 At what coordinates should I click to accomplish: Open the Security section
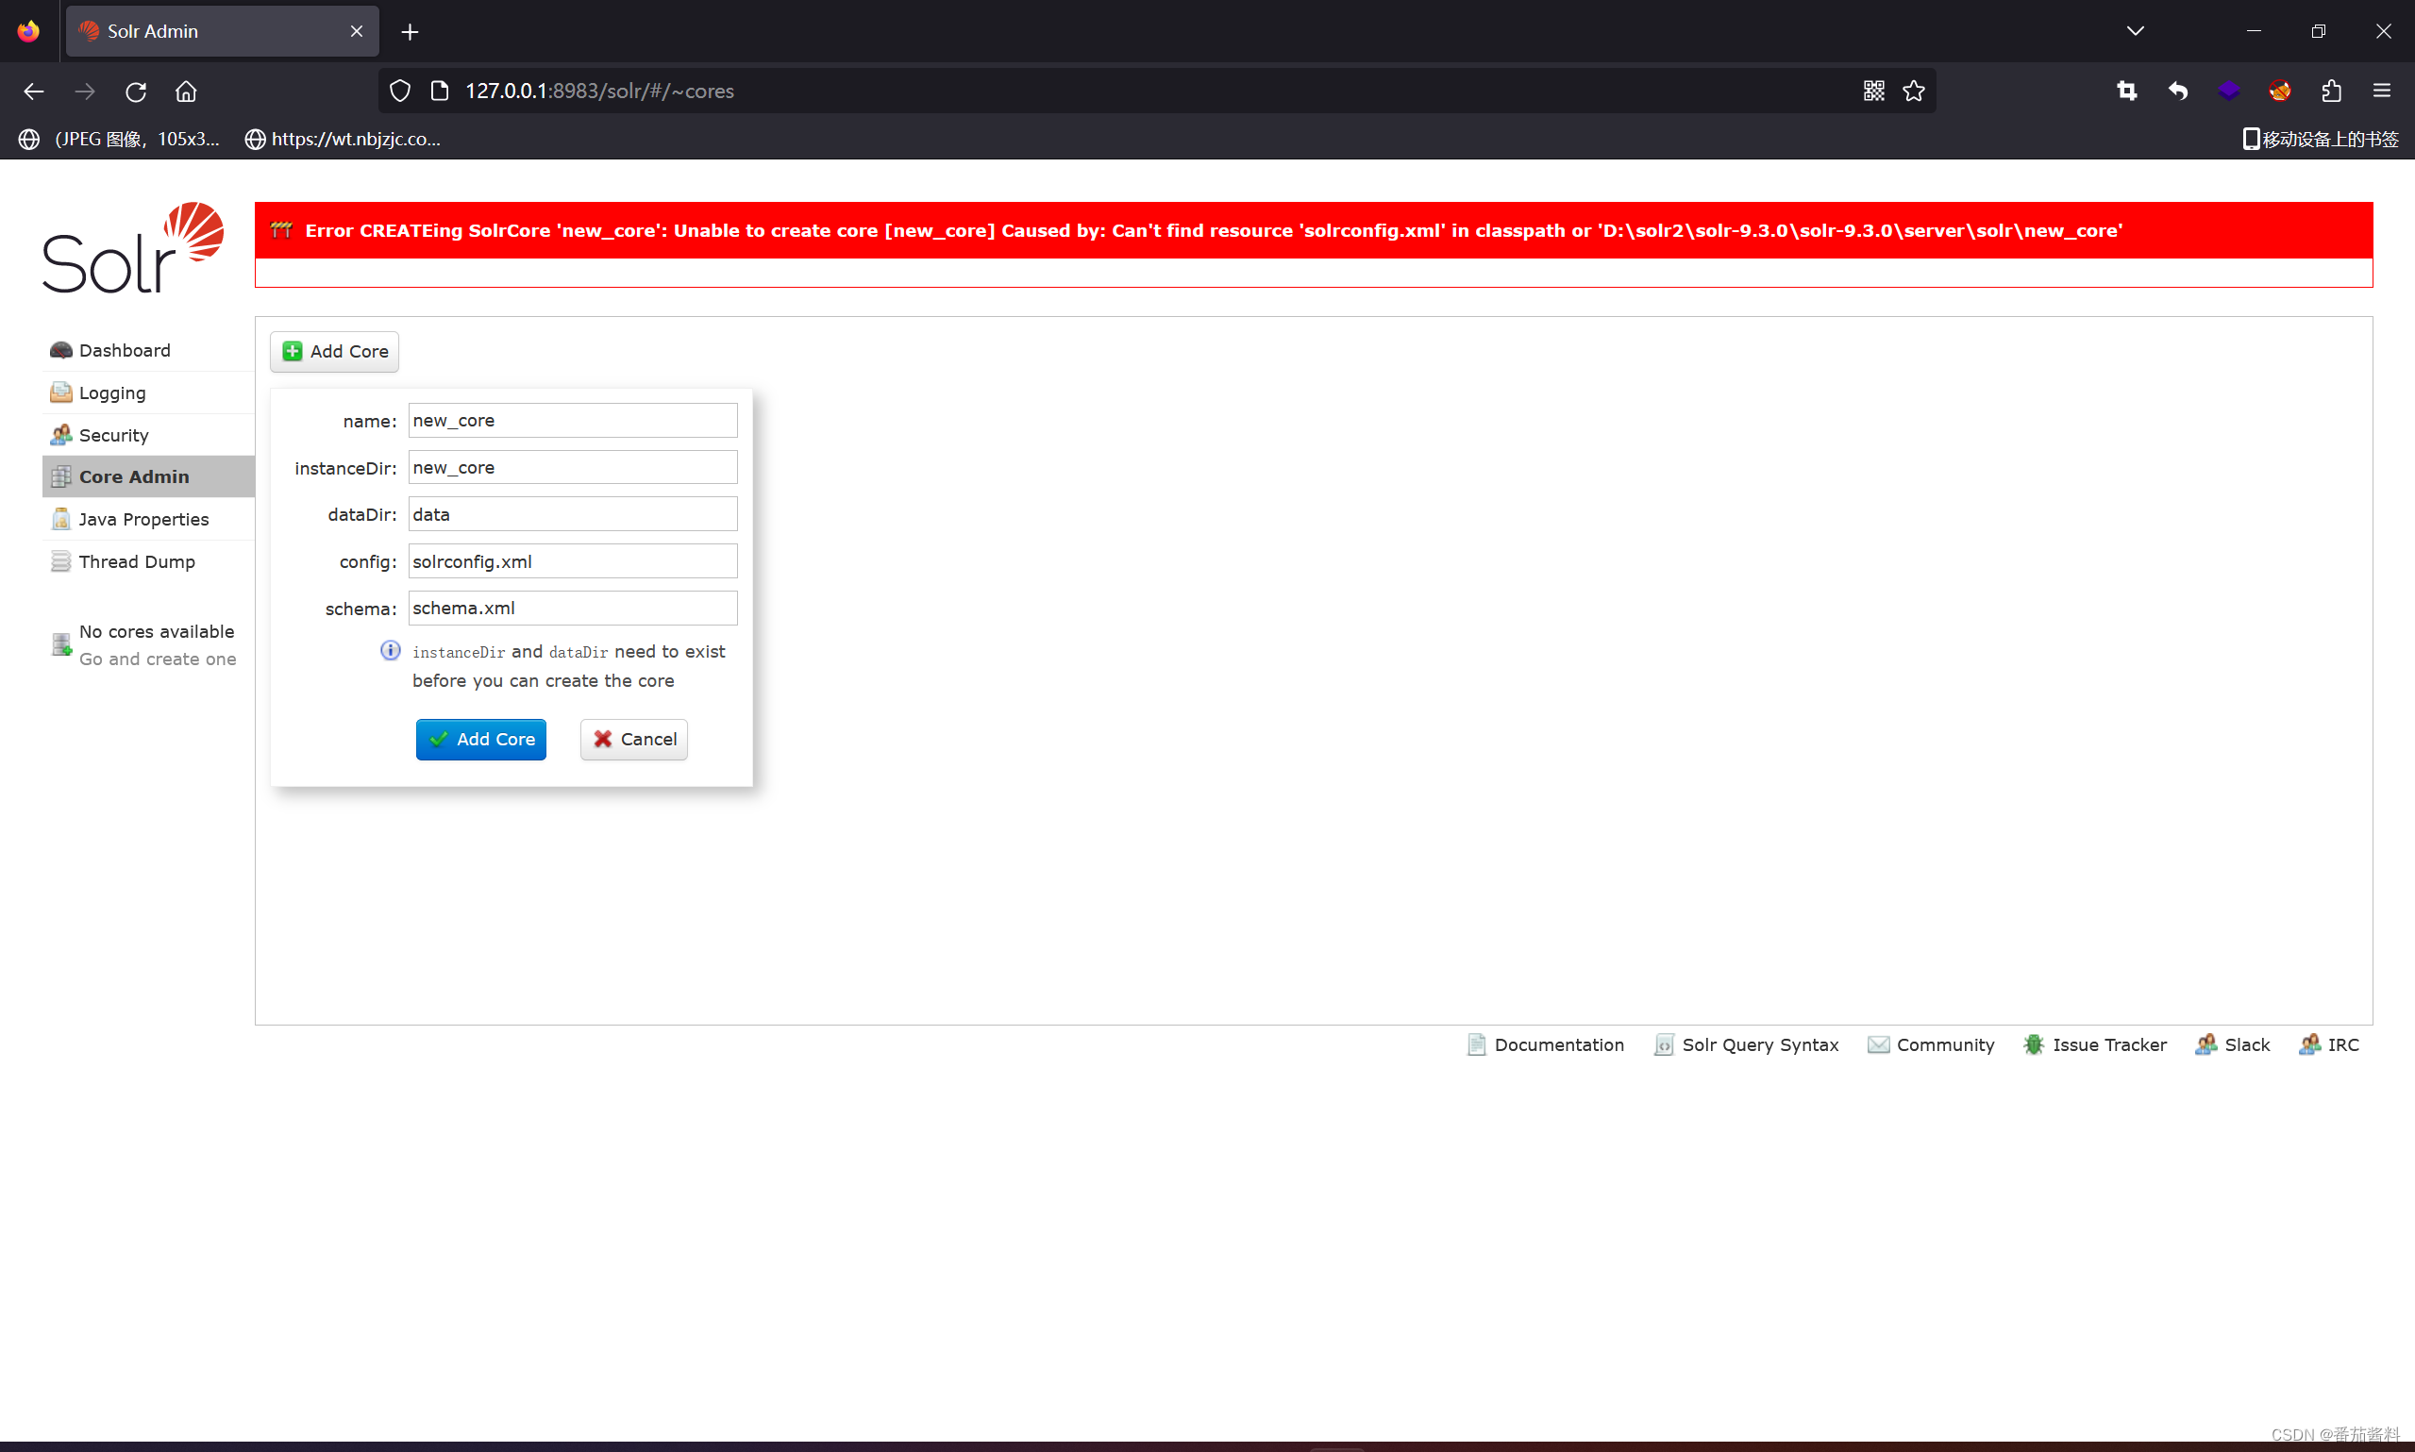[x=113, y=435]
